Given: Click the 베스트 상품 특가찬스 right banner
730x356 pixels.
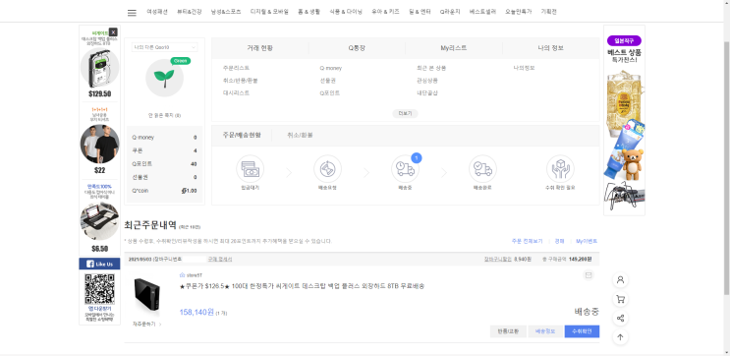Looking at the screenshot, I should tap(624, 120).
